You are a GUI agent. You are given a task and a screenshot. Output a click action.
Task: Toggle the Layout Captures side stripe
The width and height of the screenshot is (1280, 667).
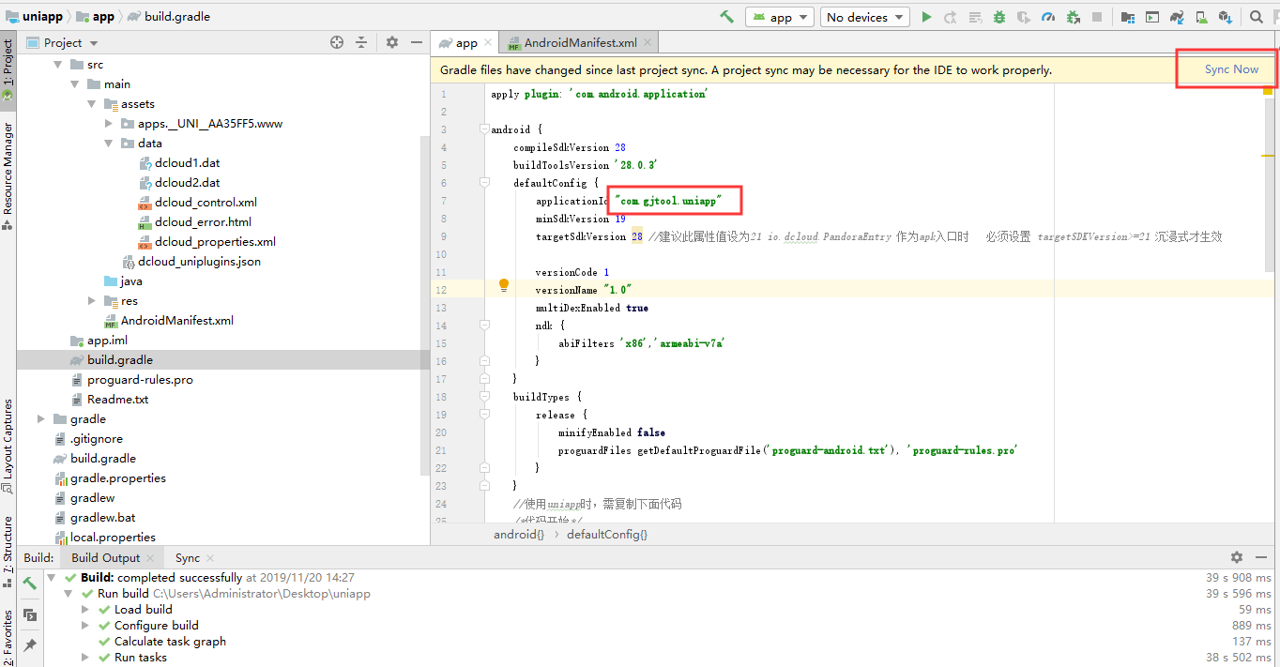[8, 447]
